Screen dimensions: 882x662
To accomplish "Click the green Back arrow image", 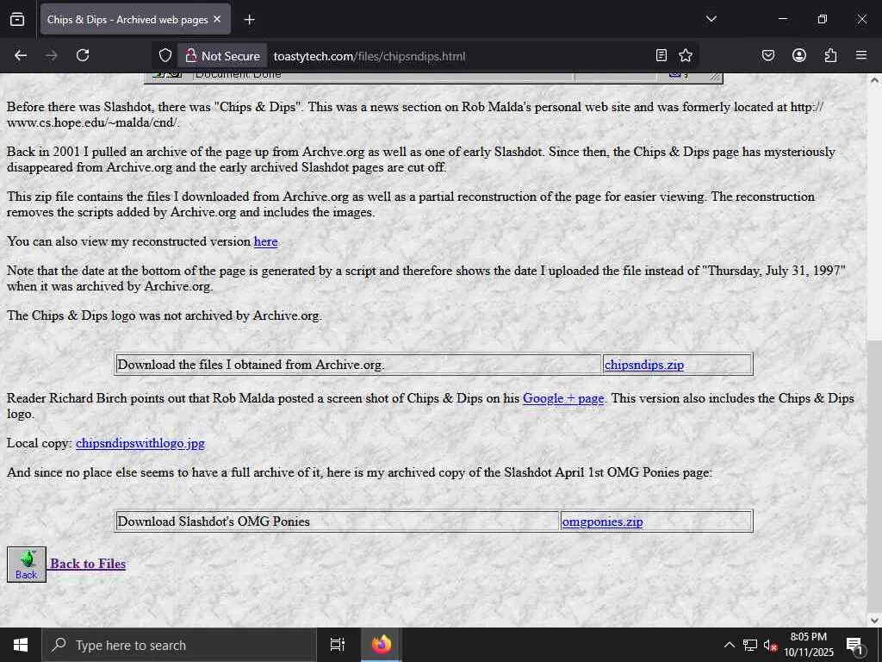I will click(x=27, y=564).
